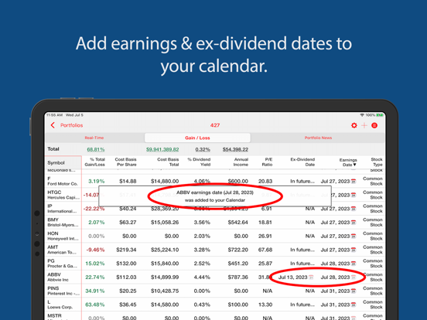The image size is (427, 320).
Task: Sort by % Dividend Yield header
Action: pos(199,162)
